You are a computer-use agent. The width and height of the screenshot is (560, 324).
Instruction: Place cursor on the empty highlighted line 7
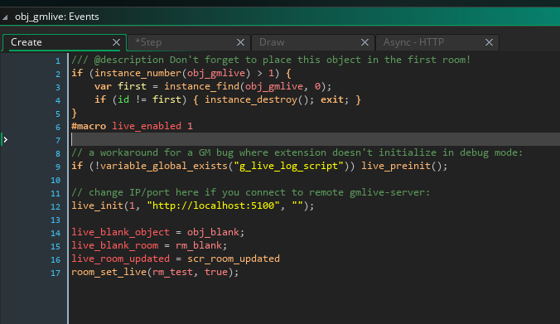tap(316, 139)
